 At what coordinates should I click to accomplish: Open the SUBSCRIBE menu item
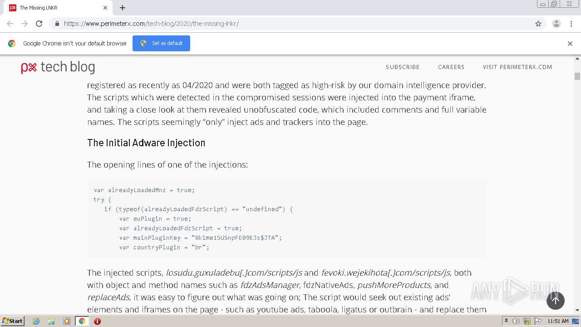(x=403, y=67)
